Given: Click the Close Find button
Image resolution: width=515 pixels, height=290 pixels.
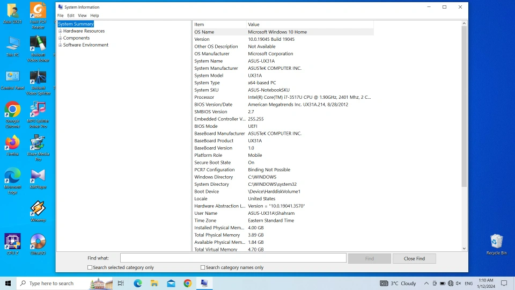Looking at the screenshot, I should click(414, 258).
